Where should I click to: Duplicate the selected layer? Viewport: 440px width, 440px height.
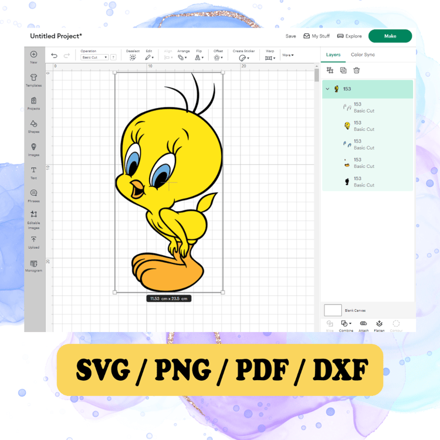pyautogui.click(x=343, y=70)
